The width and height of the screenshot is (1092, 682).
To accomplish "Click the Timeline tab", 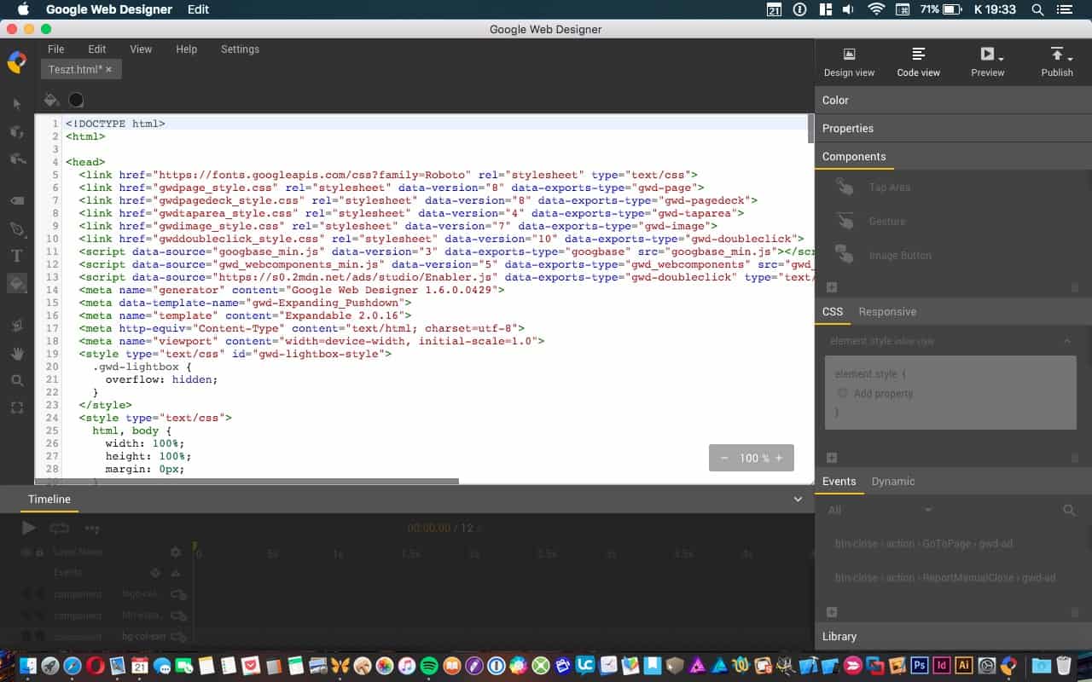I will (x=49, y=500).
